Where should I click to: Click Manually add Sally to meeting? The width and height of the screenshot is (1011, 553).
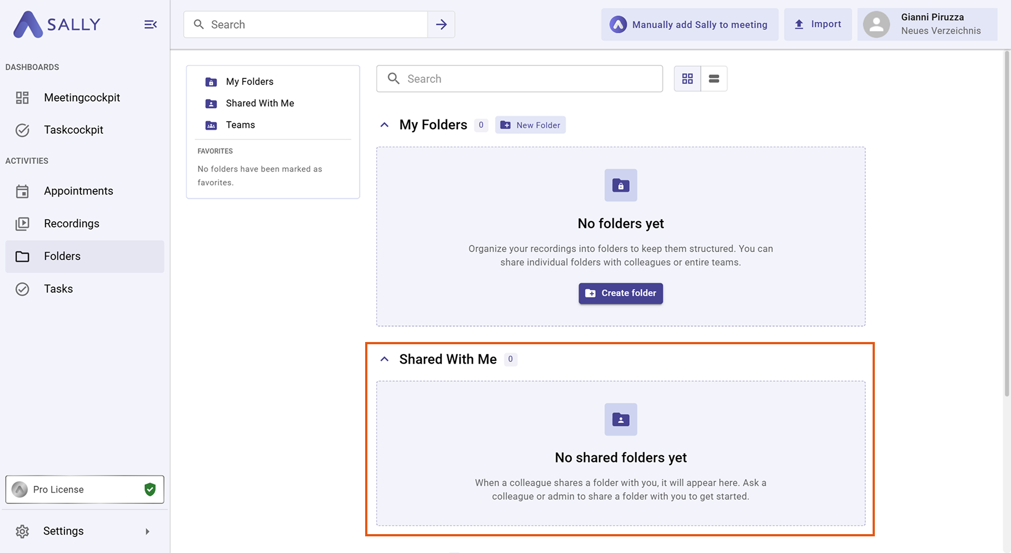pos(689,24)
